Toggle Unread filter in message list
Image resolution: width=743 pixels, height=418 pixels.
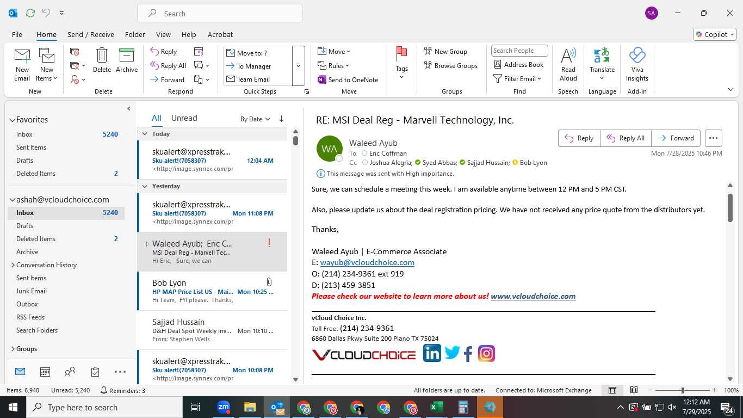pyautogui.click(x=184, y=118)
